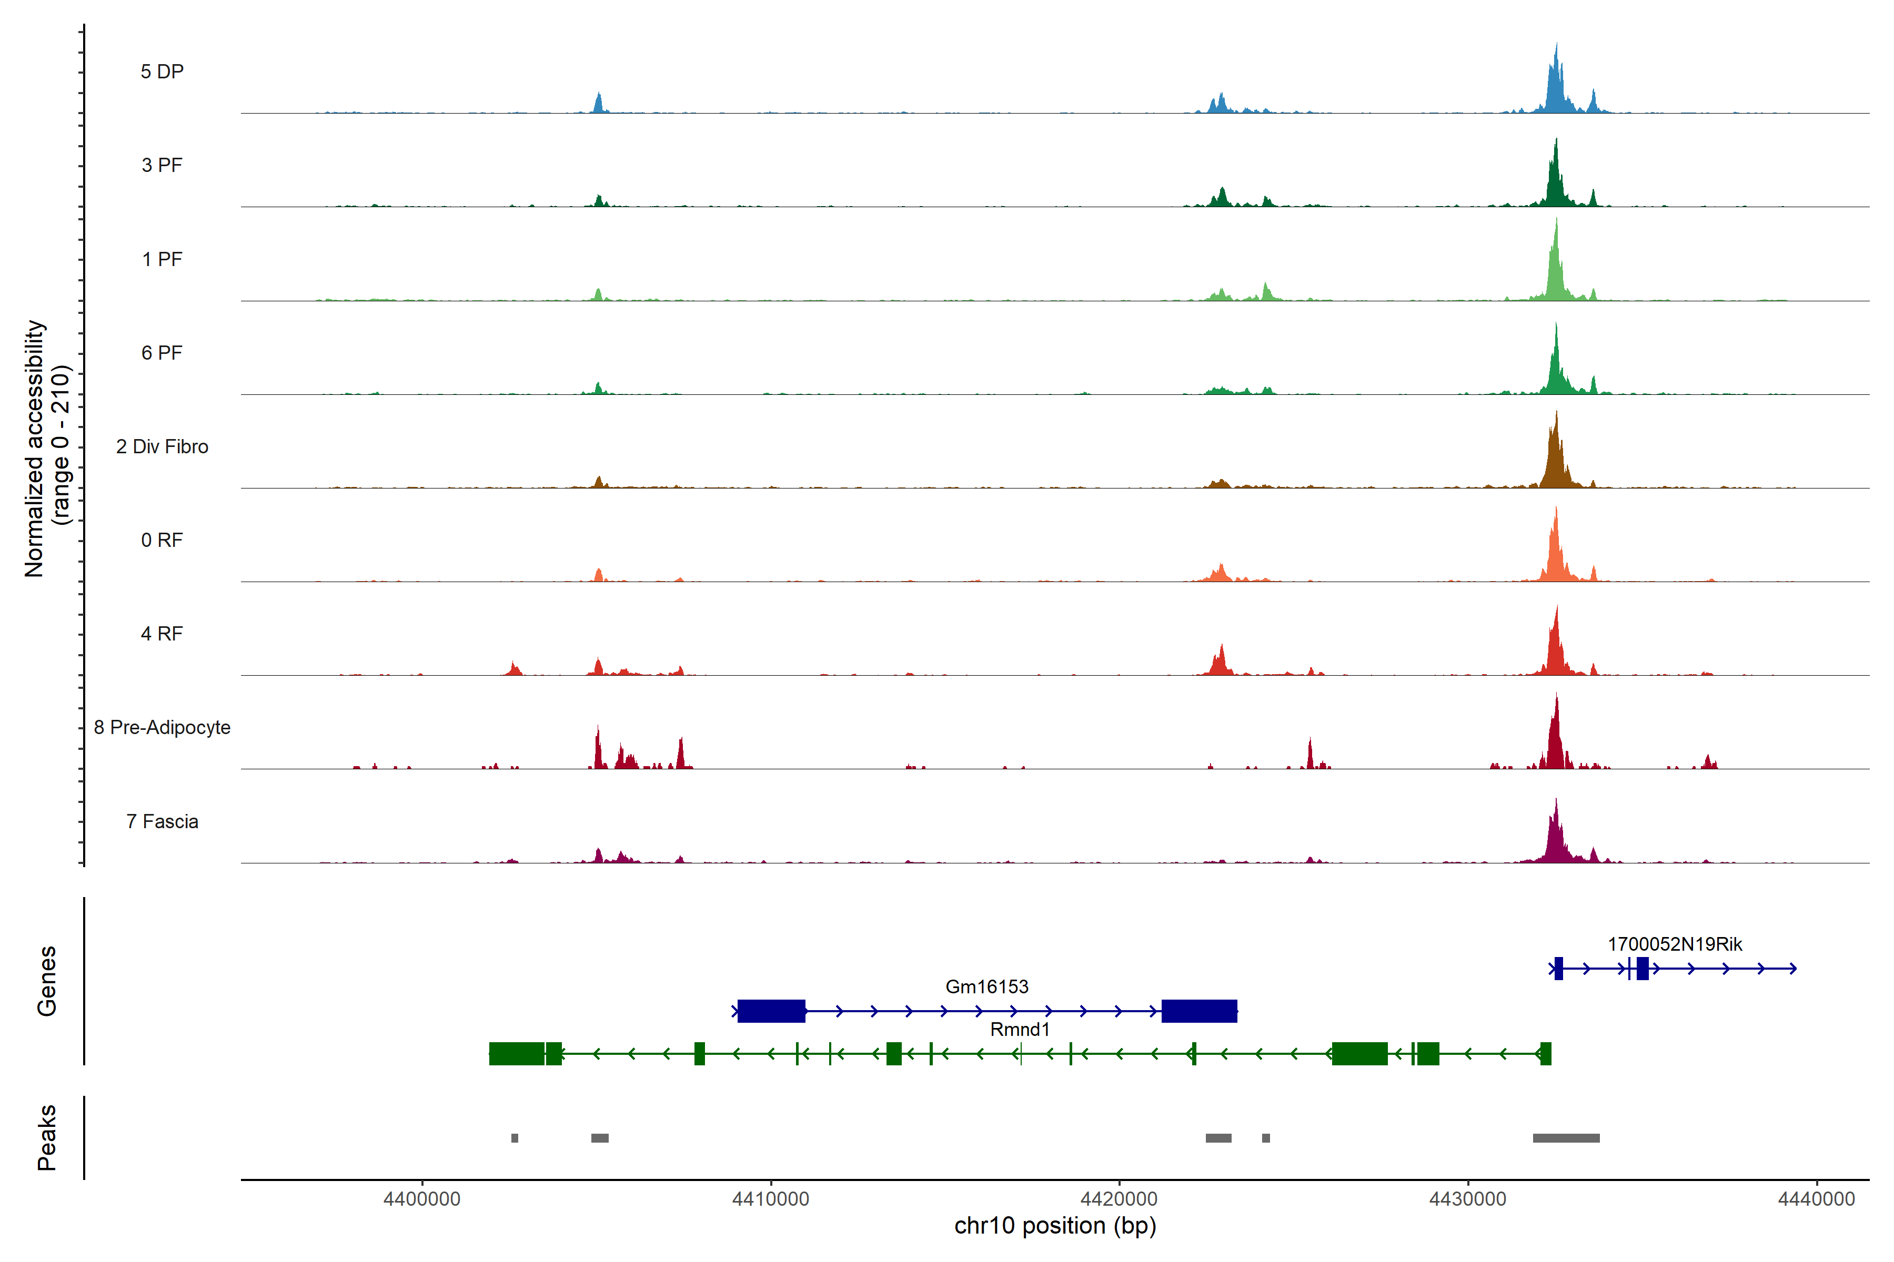1894x1262 pixels.
Task: Click the widest gray peak bar
Action: tap(1566, 1138)
